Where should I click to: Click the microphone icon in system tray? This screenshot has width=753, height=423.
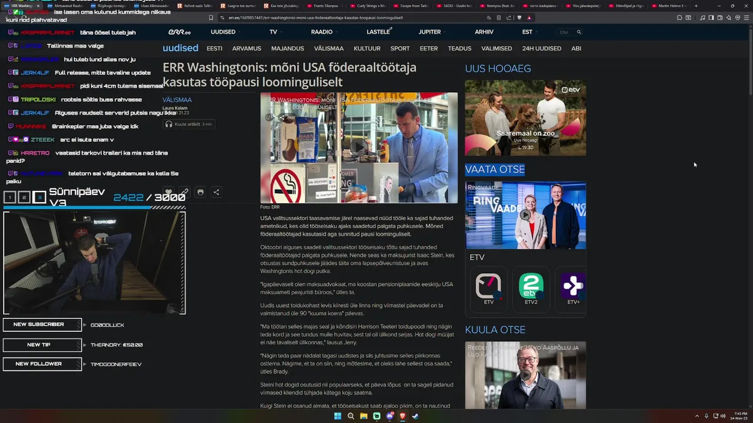[707, 416]
